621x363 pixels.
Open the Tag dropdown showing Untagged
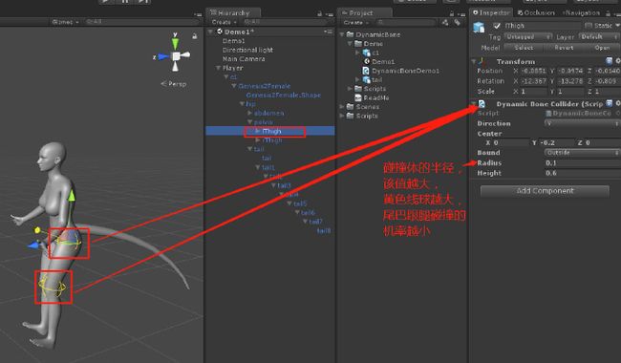point(528,37)
